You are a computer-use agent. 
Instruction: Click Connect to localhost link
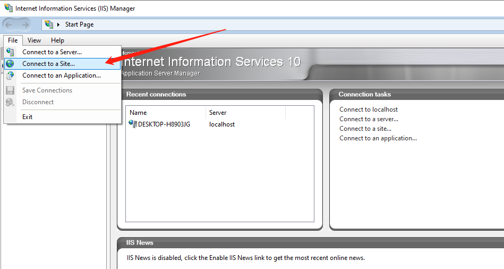(369, 110)
